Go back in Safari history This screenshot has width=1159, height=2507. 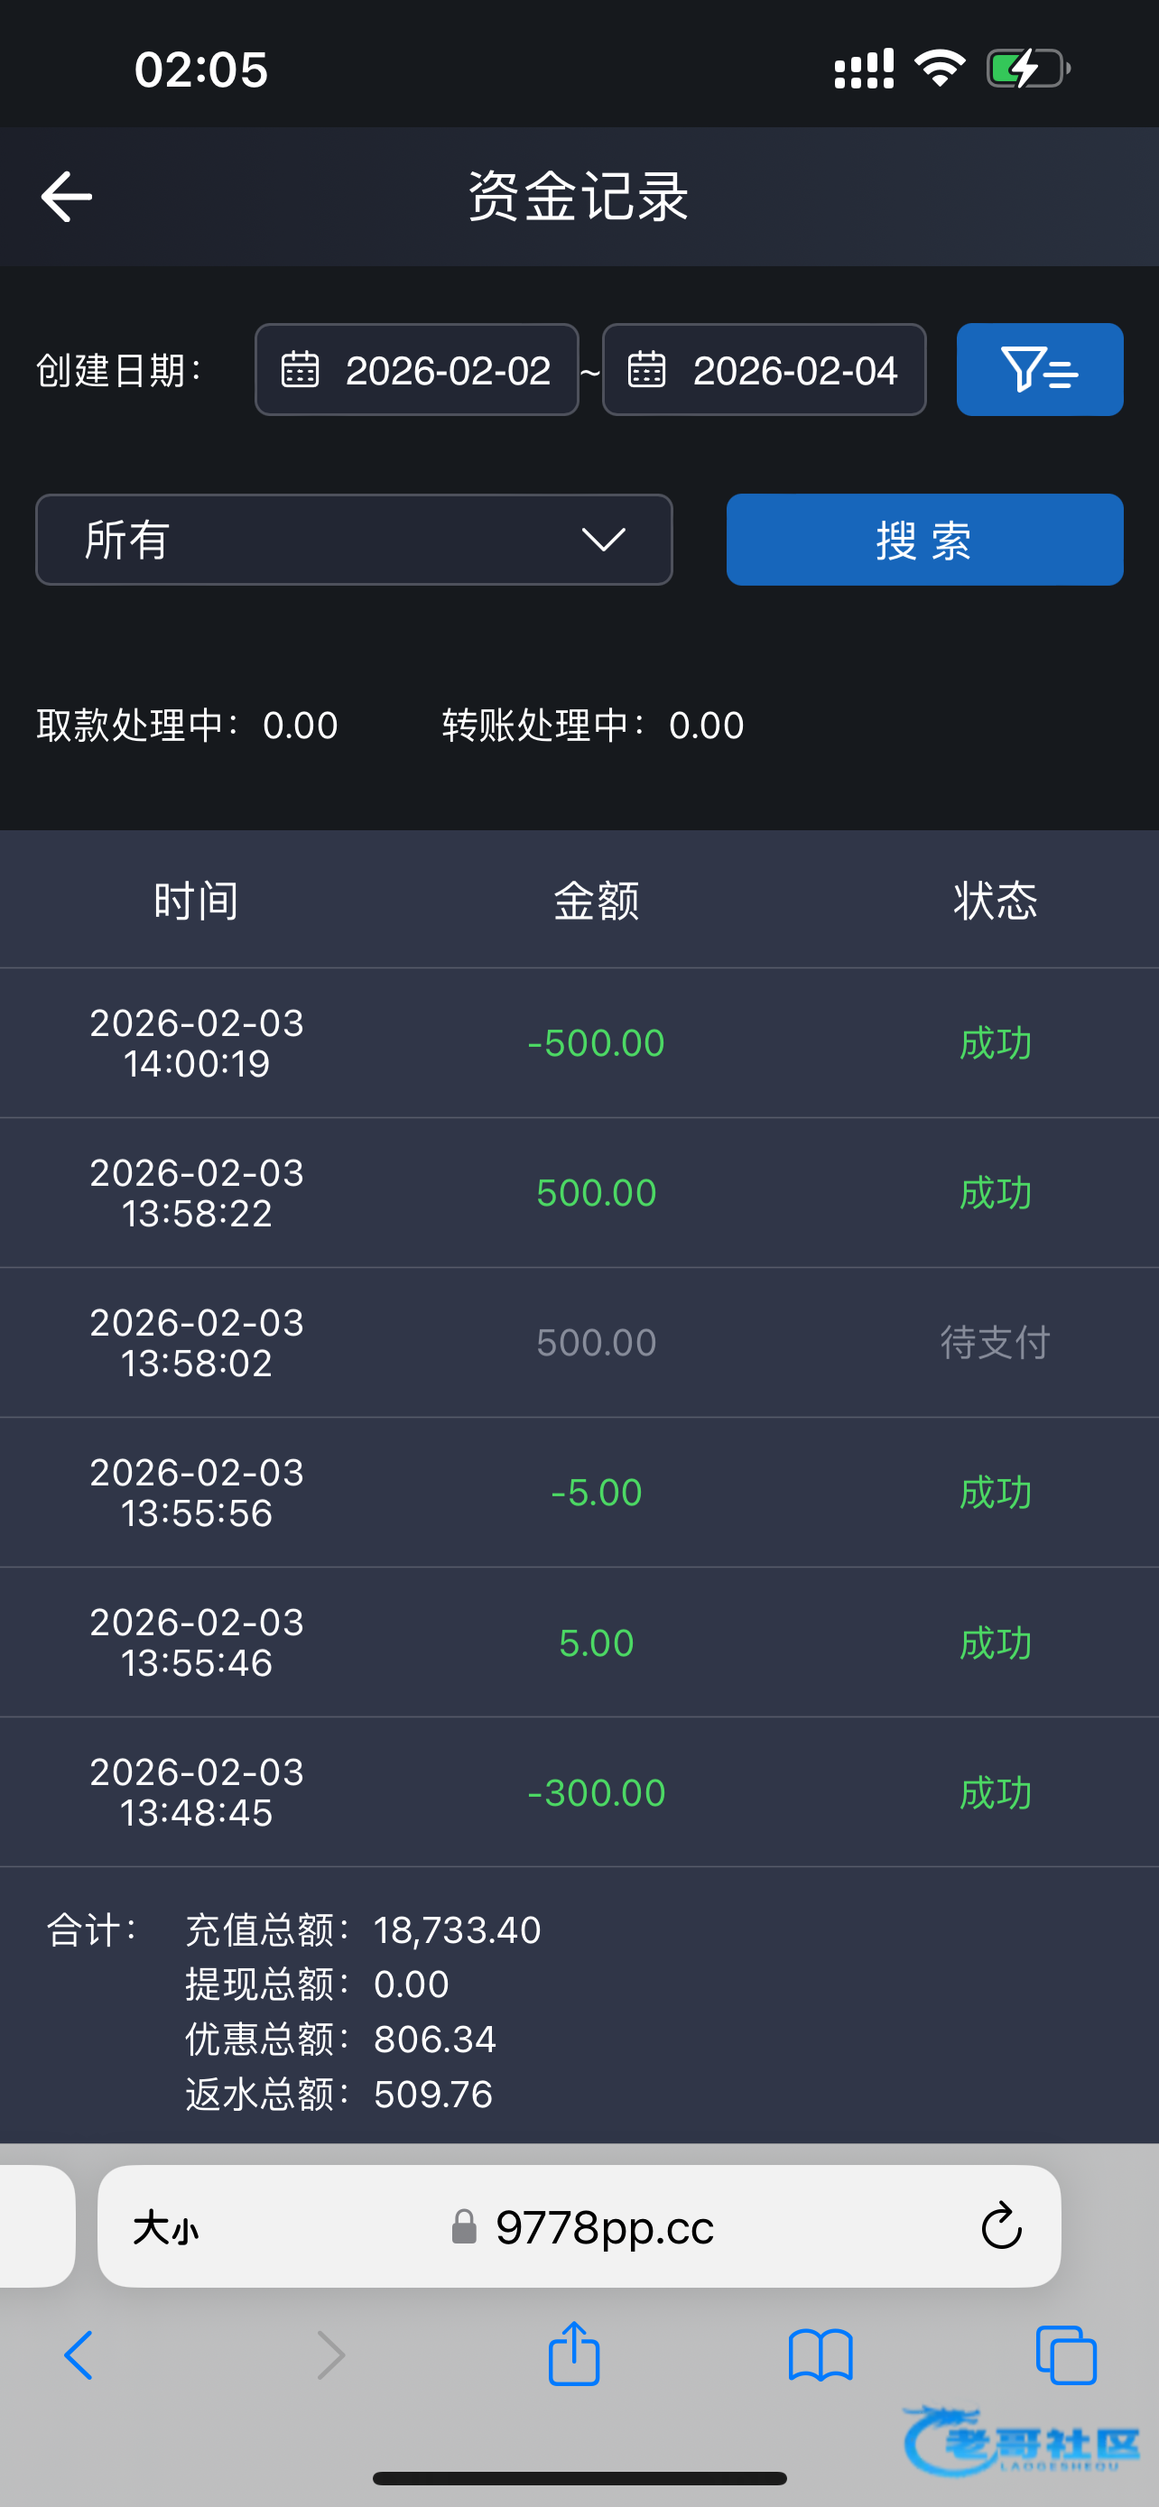click(79, 2355)
